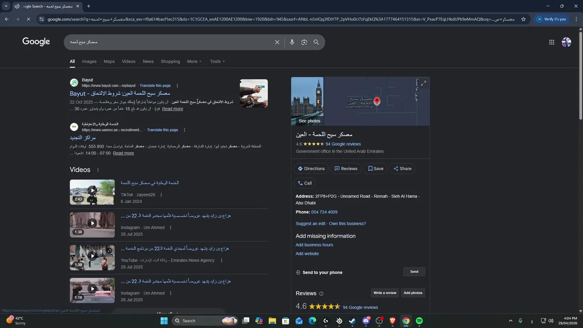
Task: Expand the Tools dropdown
Action: pos(217,61)
